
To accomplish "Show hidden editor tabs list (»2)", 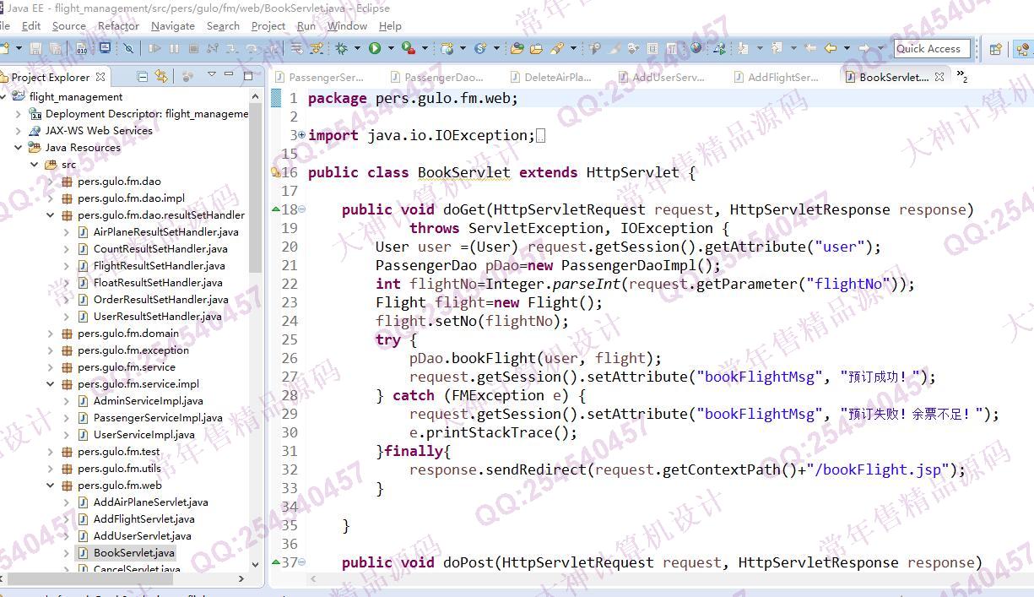I will [x=962, y=77].
